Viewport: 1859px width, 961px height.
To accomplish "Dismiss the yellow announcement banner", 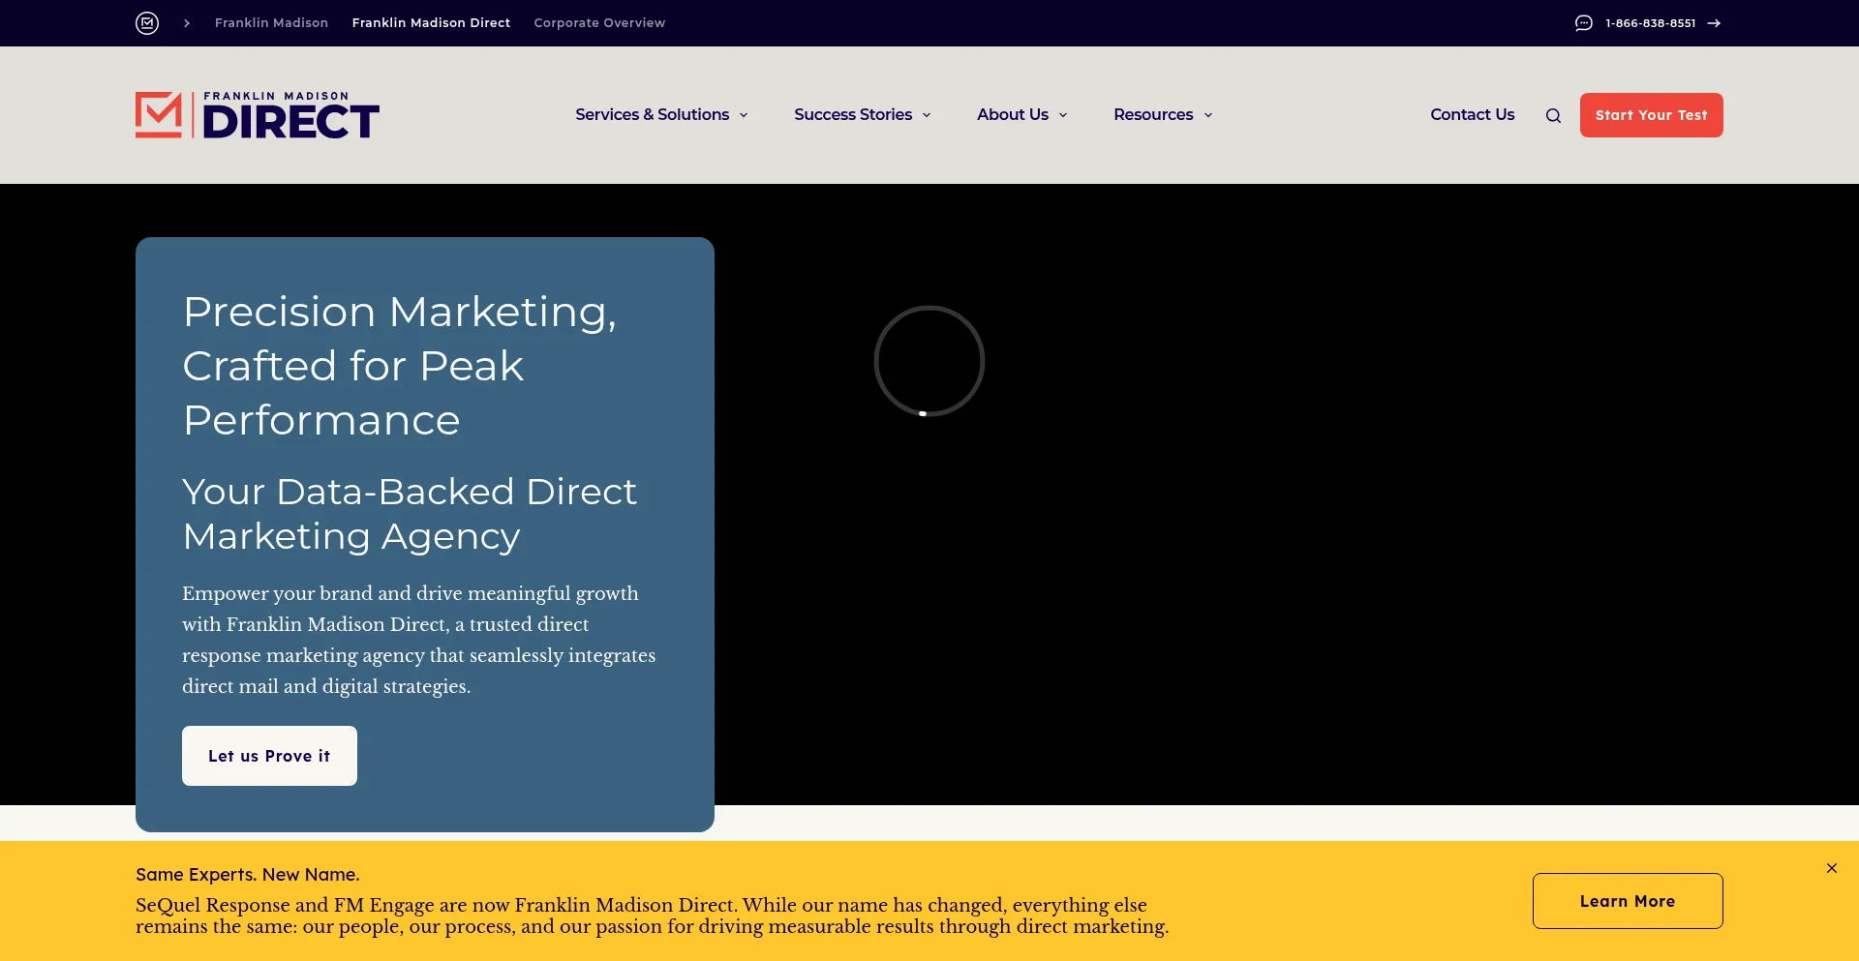I will coord(1832,868).
